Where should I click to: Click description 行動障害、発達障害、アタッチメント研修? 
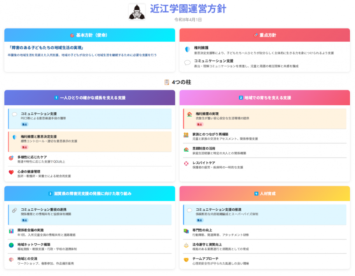220,235
